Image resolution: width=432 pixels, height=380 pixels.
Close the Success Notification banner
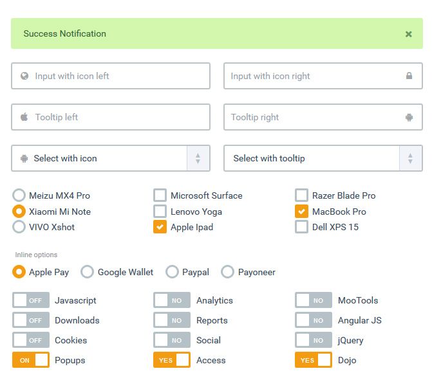click(x=408, y=34)
